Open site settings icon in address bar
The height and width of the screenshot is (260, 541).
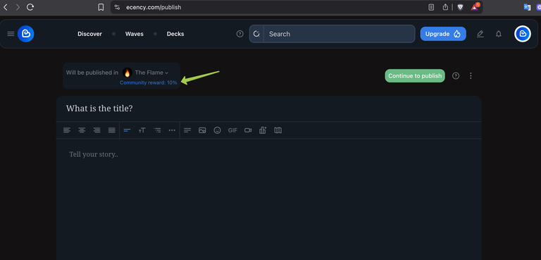click(x=117, y=7)
